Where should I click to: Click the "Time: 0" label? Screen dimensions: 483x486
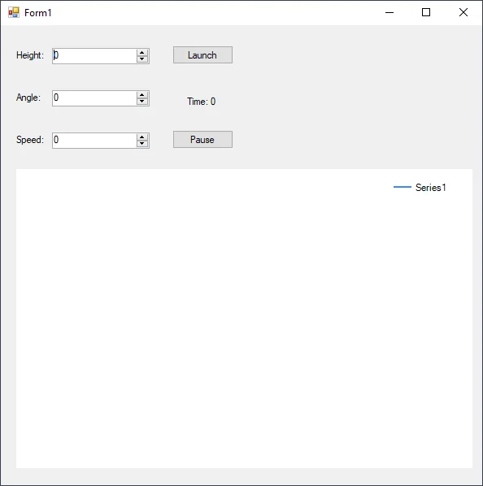point(201,102)
